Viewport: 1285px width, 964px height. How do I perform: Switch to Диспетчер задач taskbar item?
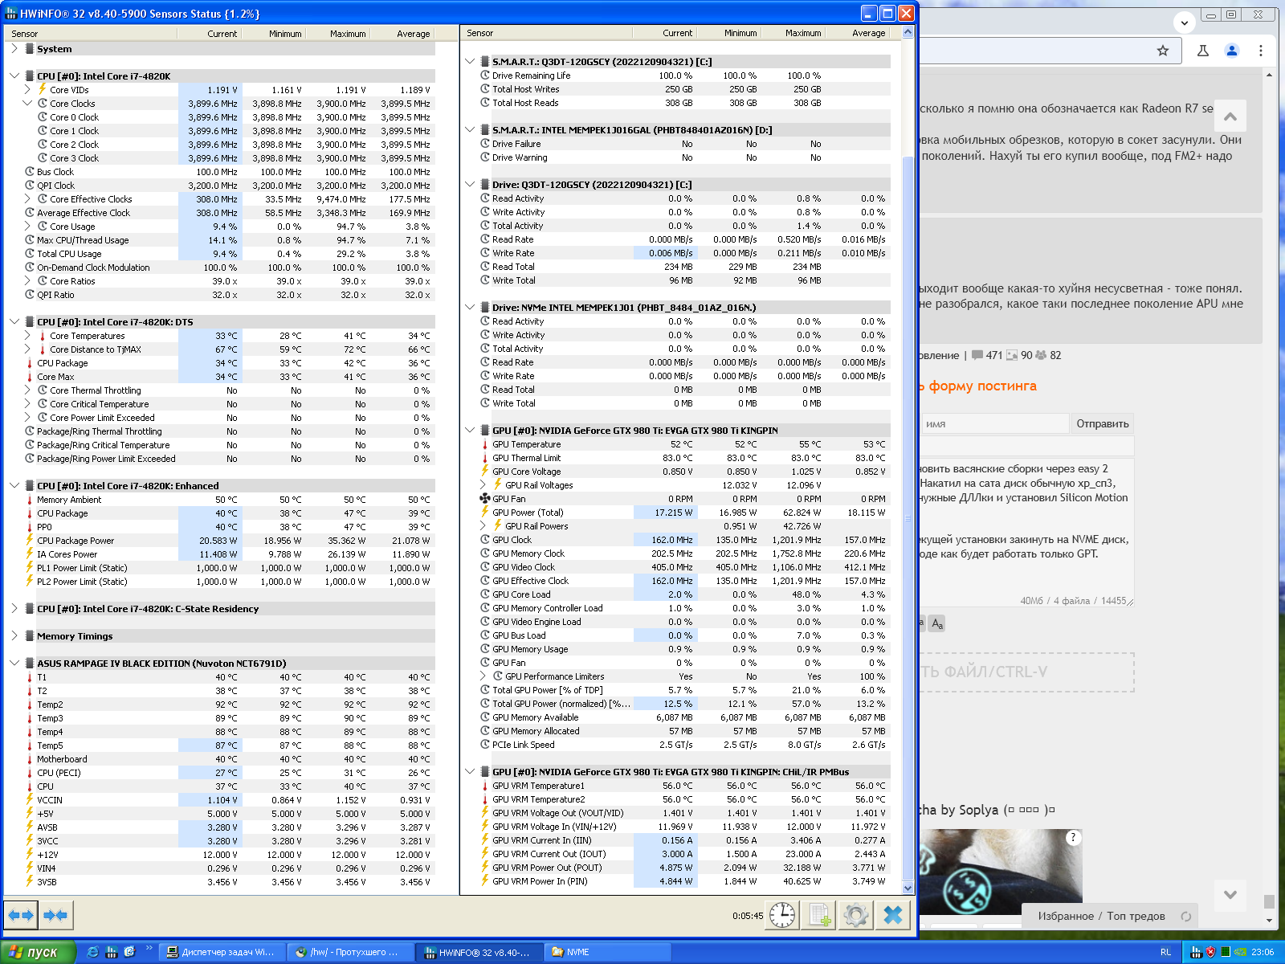pyautogui.click(x=221, y=952)
